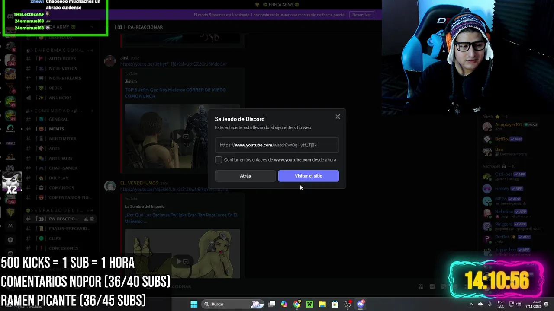Viewport: 554px width, 311px height.
Task: Close the Saliendo de Discord dialog
Action: pos(338,117)
